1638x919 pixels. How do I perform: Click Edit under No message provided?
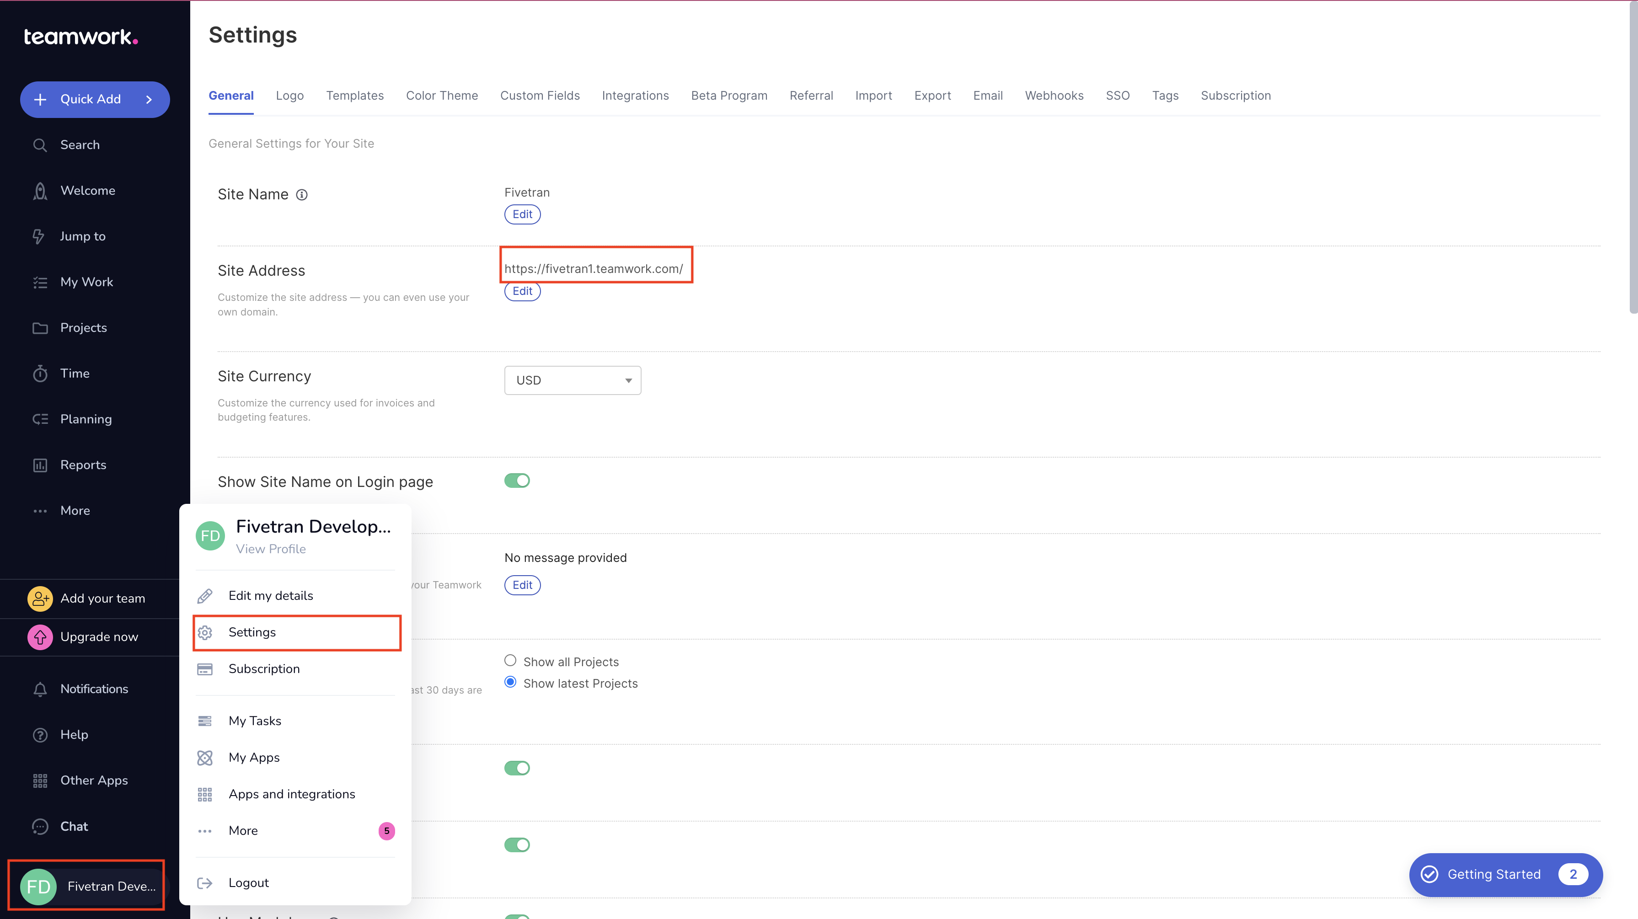[x=522, y=585]
